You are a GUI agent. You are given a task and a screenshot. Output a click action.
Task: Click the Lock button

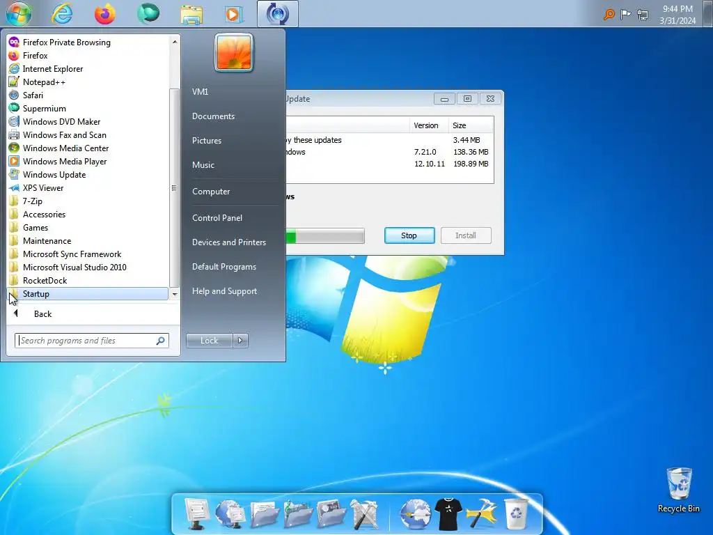[209, 340]
